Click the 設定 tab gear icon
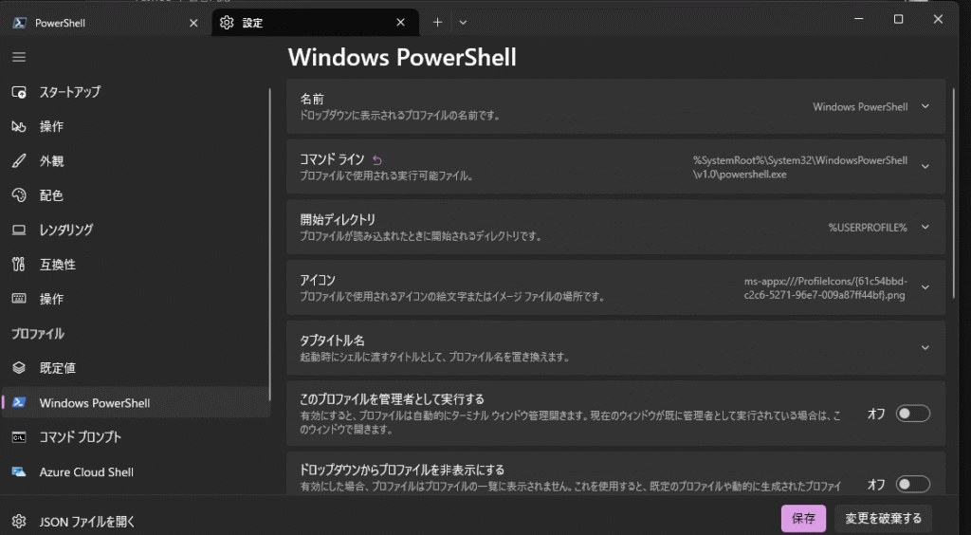The height and width of the screenshot is (535, 971). (227, 23)
